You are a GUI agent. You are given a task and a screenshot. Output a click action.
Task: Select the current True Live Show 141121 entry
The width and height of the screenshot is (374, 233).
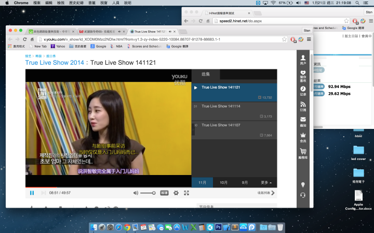click(234, 93)
